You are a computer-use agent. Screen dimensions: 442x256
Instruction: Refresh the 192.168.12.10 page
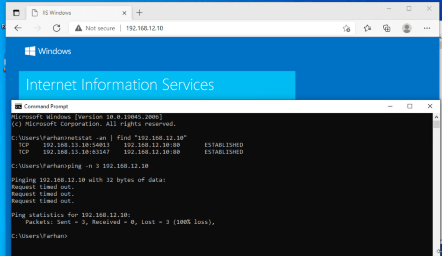coord(56,28)
